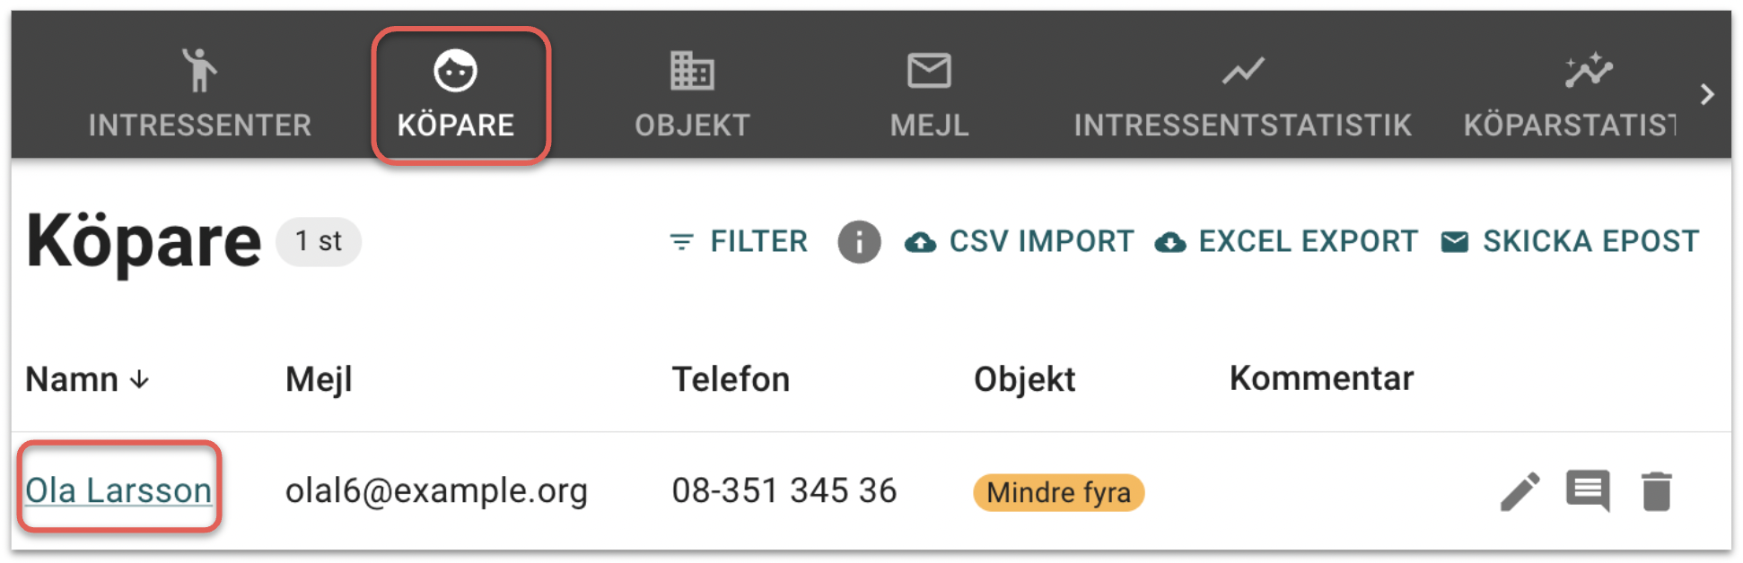Click the cloud upload icon for CSV Import
1743x563 pixels.
tap(920, 242)
